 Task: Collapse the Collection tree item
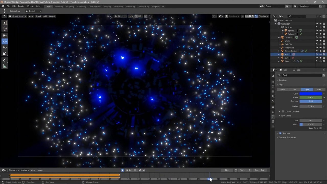(276, 24)
